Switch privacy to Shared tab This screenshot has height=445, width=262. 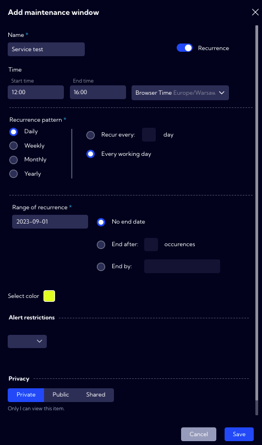pos(96,395)
